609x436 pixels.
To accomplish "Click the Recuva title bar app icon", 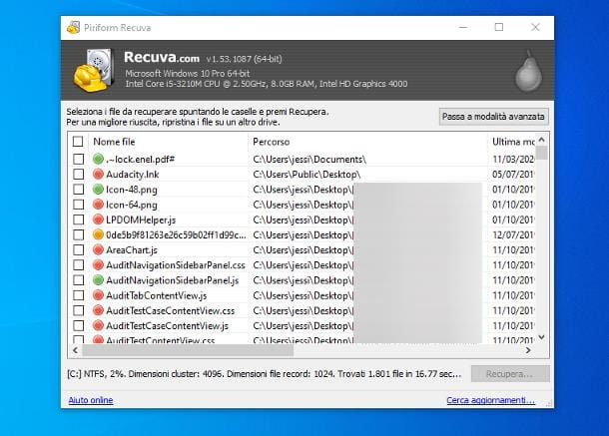I will [x=74, y=28].
